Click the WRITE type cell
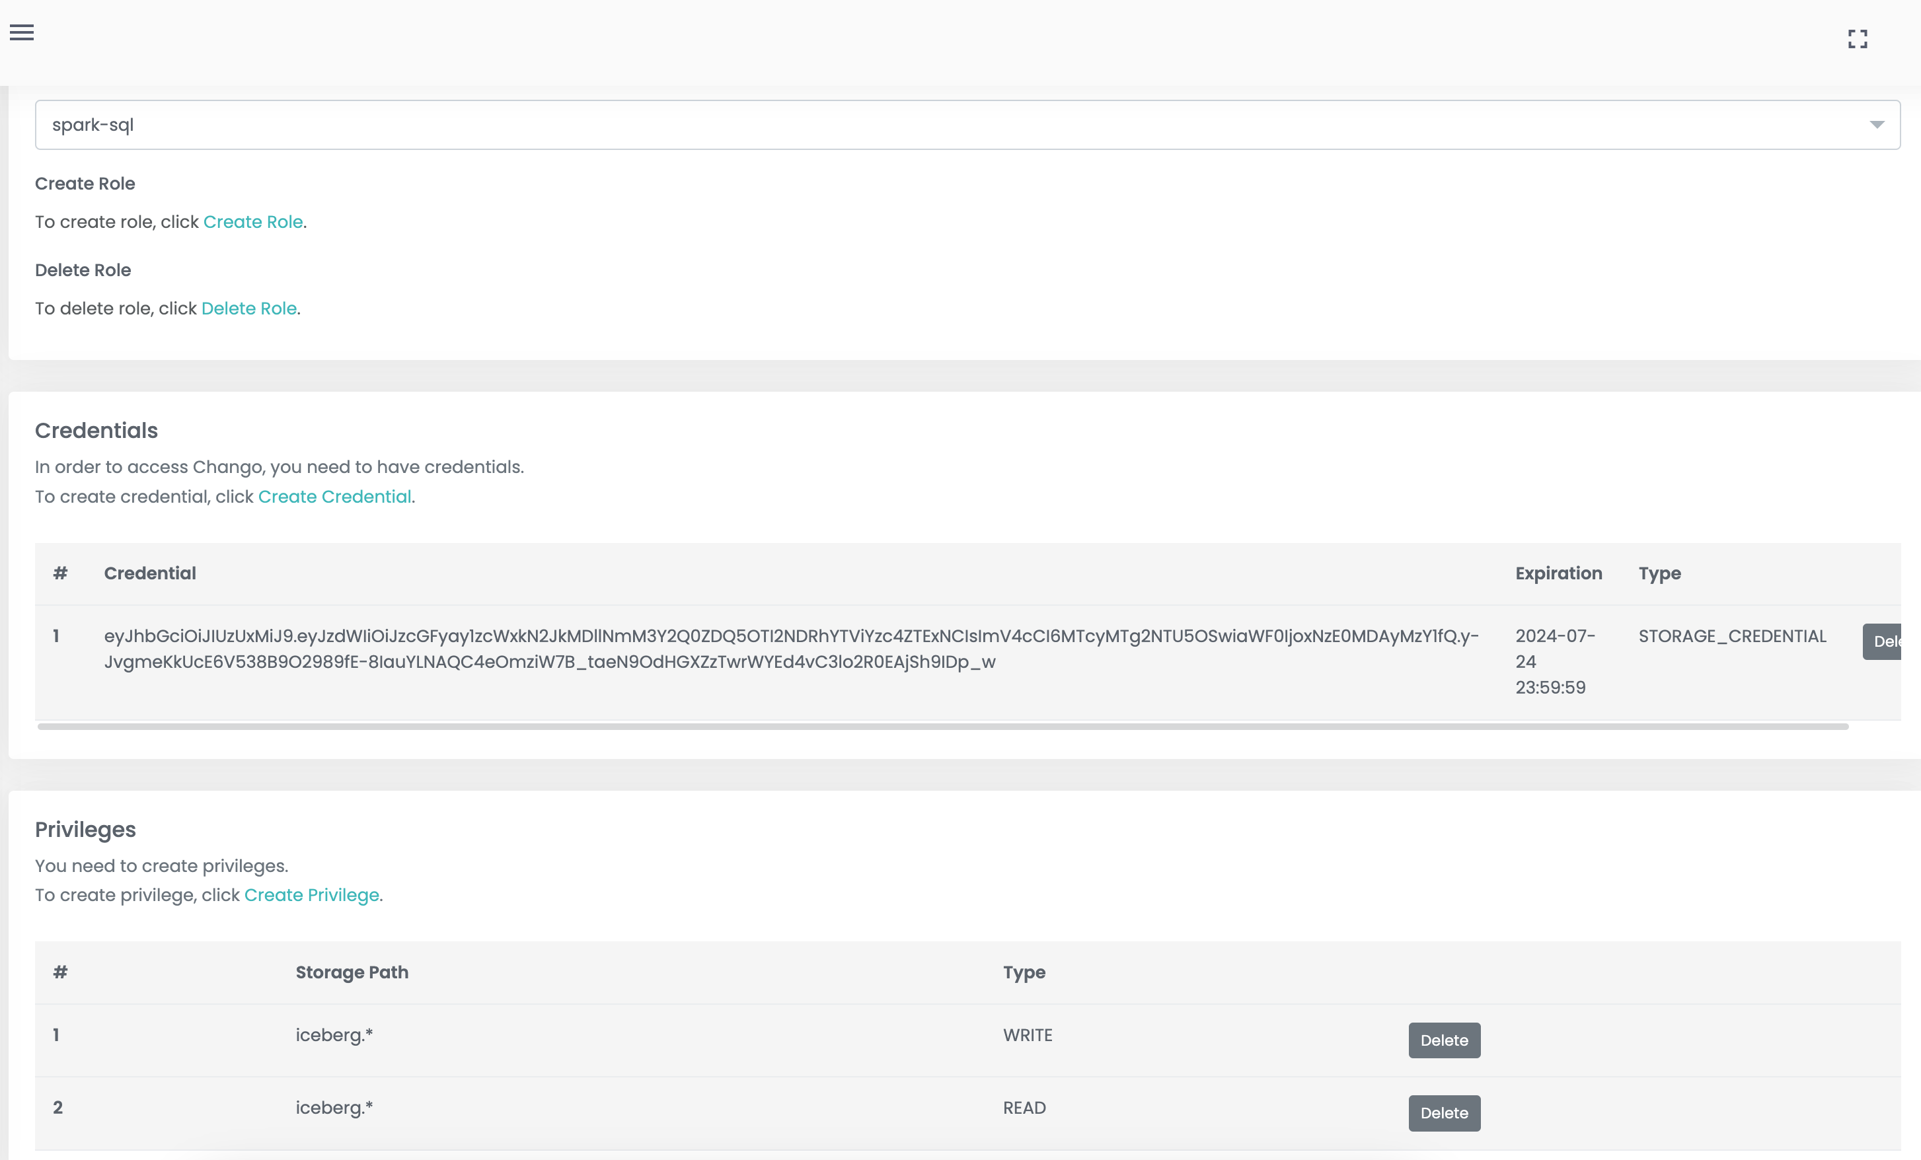1921x1160 pixels. point(1027,1035)
